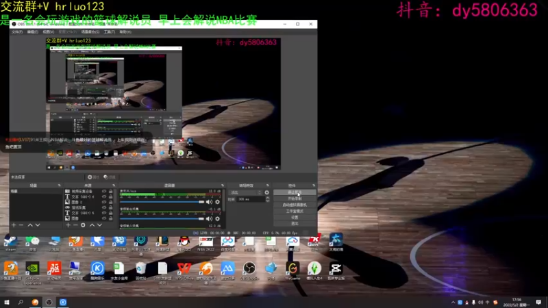Move source up in Sources panel
The height and width of the screenshot is (308, 548).
[x=92, y=225]
